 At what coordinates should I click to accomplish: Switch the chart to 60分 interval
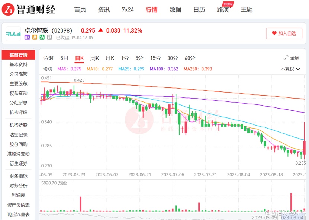point(190,58)
